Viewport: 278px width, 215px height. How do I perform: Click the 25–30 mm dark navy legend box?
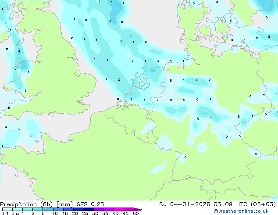click(x=89, y=209)
